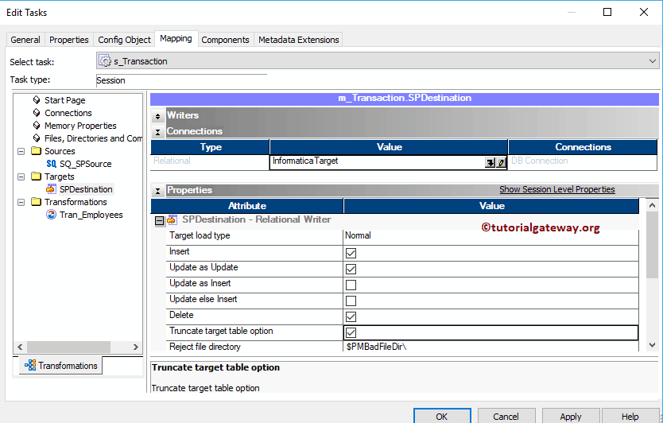This screenshot has height=423, width=663.
Task: Click the Start Page diamond icon
Action: 37,100
